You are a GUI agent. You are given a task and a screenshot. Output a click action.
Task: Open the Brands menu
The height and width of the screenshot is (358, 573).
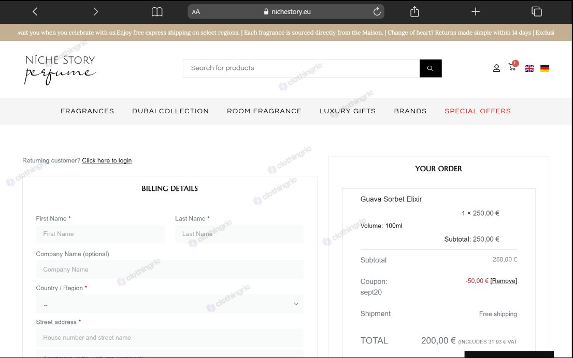[x=410, y=111]
